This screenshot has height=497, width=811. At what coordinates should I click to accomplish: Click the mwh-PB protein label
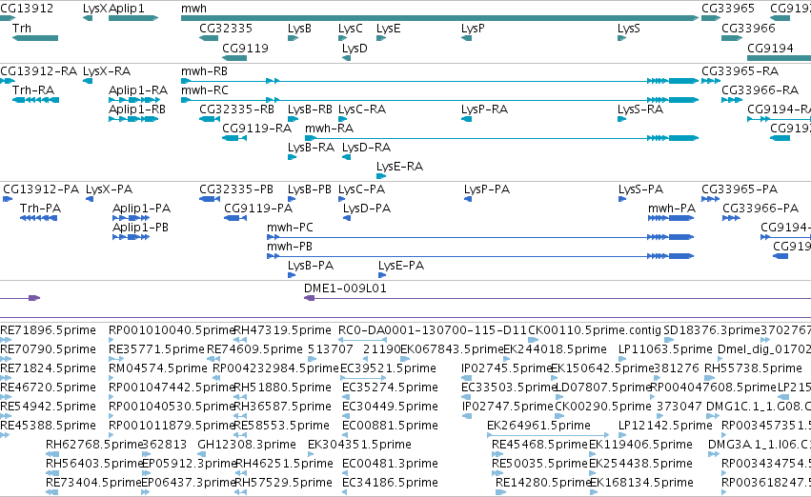(x=290, y=247)
